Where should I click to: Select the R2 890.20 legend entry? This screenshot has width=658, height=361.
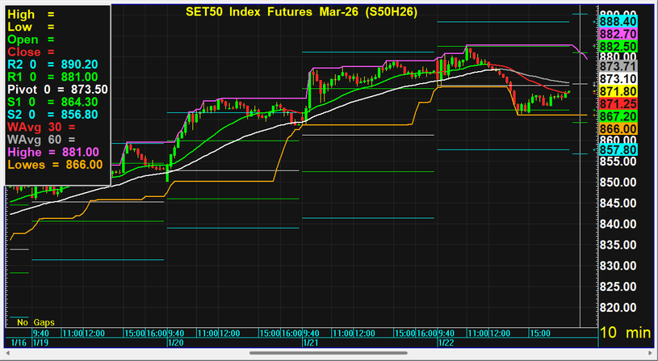(52, 64)
